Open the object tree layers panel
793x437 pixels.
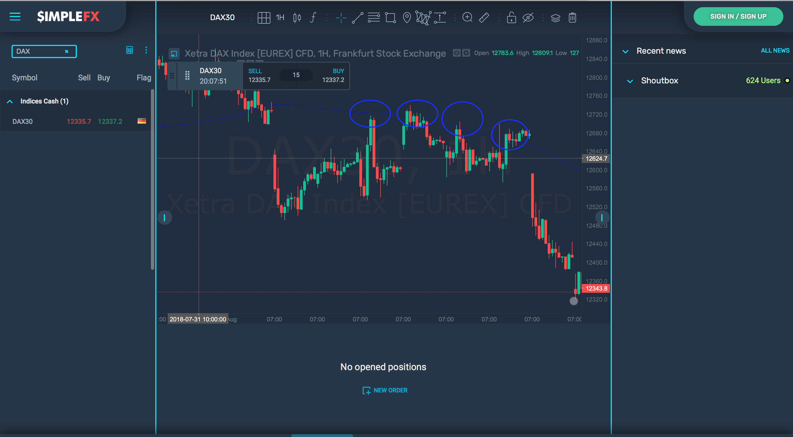pos(555,18)
